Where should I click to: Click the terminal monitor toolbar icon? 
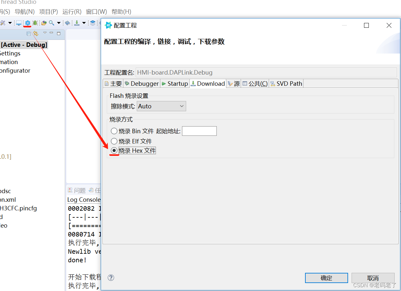[x=18, y=23]
